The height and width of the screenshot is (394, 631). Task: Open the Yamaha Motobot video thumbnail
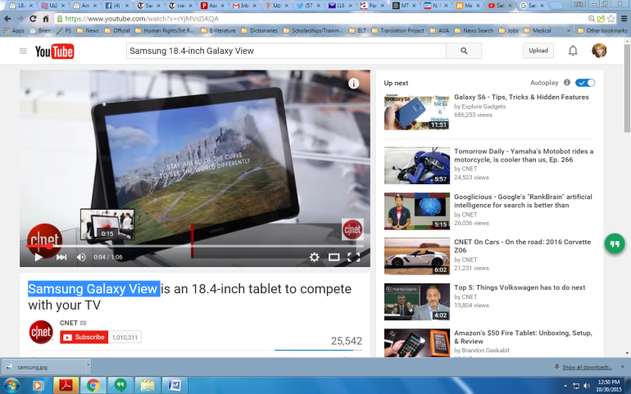(417, 165)
